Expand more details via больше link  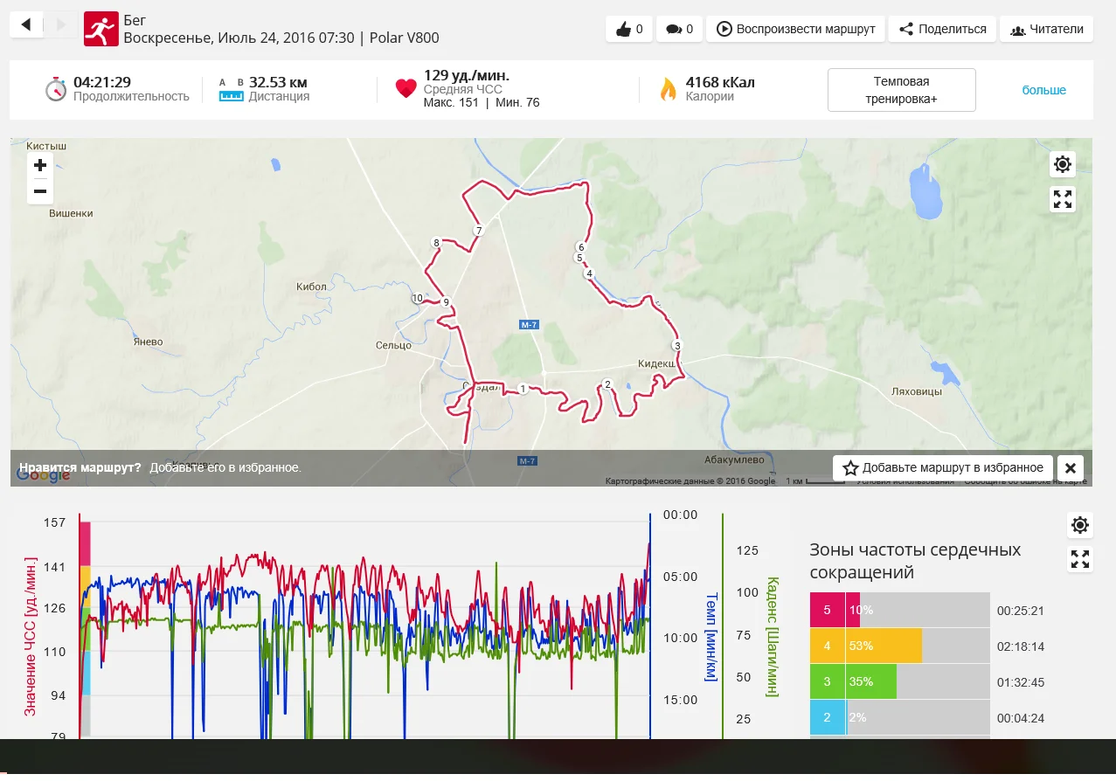click(x=1043, y=90)
